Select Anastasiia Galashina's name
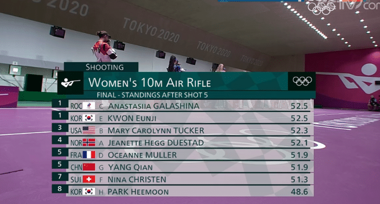 click(154, 106)
